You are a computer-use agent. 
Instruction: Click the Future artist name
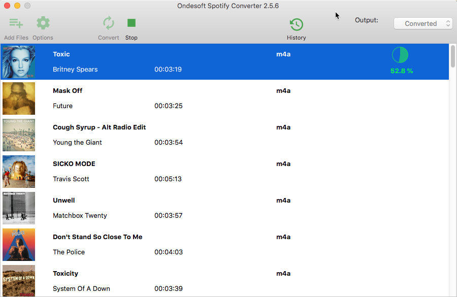[62, 106]
